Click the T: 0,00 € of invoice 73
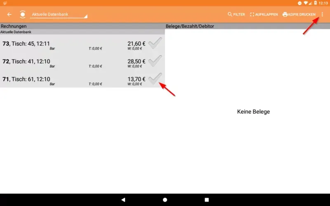Viewport: 330px width, 206px height. [95, 49]
